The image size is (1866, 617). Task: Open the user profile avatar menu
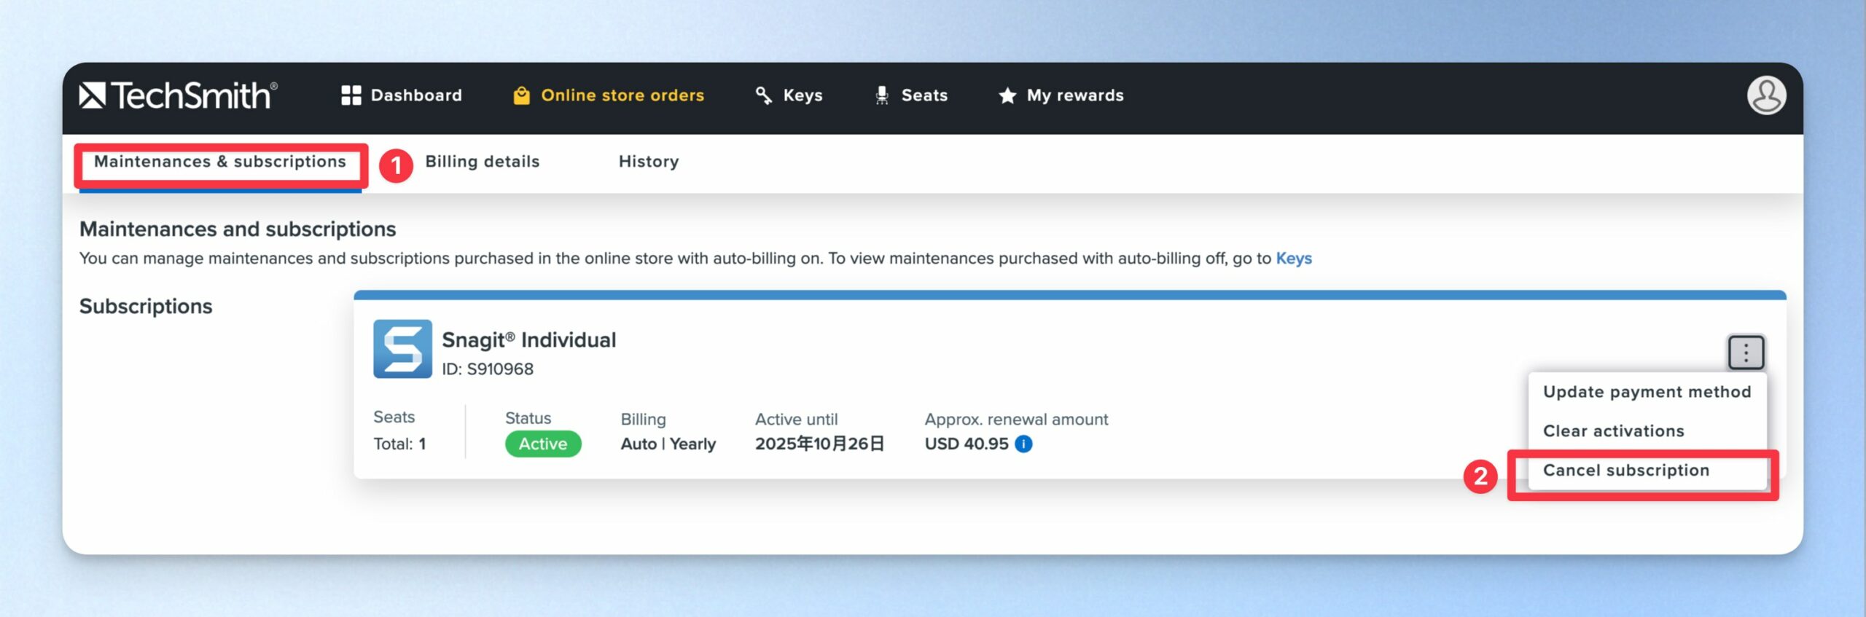pos(1766,95)
